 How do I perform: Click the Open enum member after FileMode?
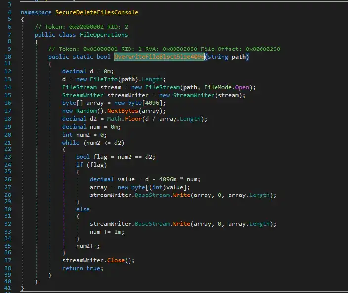tap(242, 88)
